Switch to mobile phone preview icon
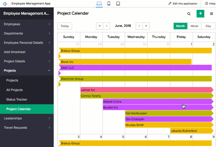This screenshot has height=147, width=216. pyautogui.click(x=109, y=4)
